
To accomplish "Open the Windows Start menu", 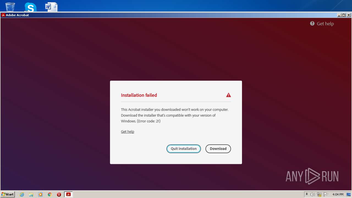I will click(8, 194).
